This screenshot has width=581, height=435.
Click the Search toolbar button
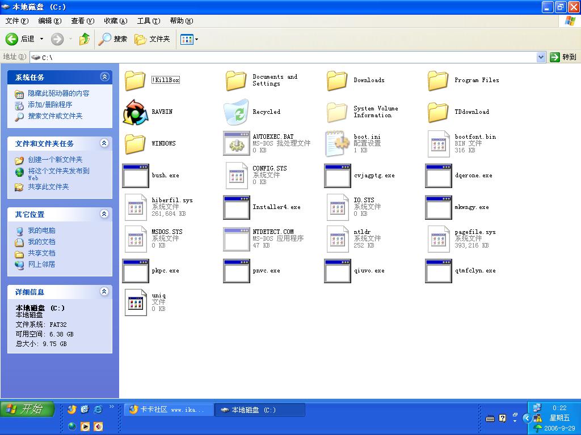pos(113,39)
